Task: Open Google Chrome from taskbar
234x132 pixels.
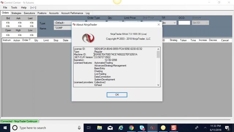Action: click(131, 128)
